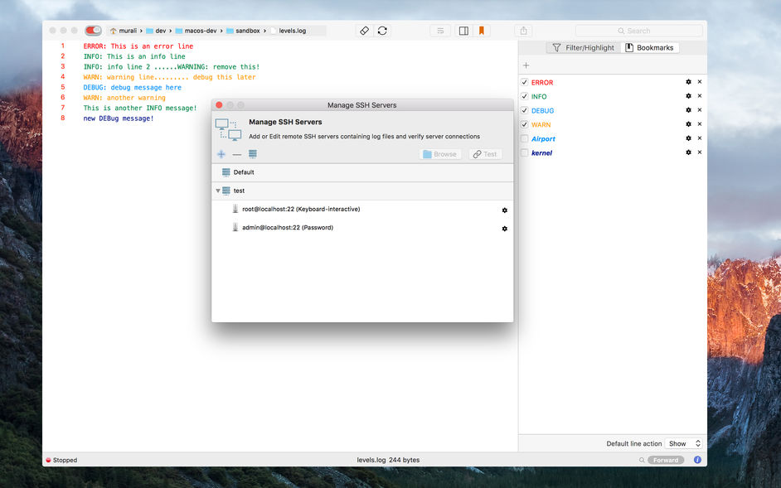
Task: Open the split view panel icon
Action: pyautogui.click(x=463, y=30)
